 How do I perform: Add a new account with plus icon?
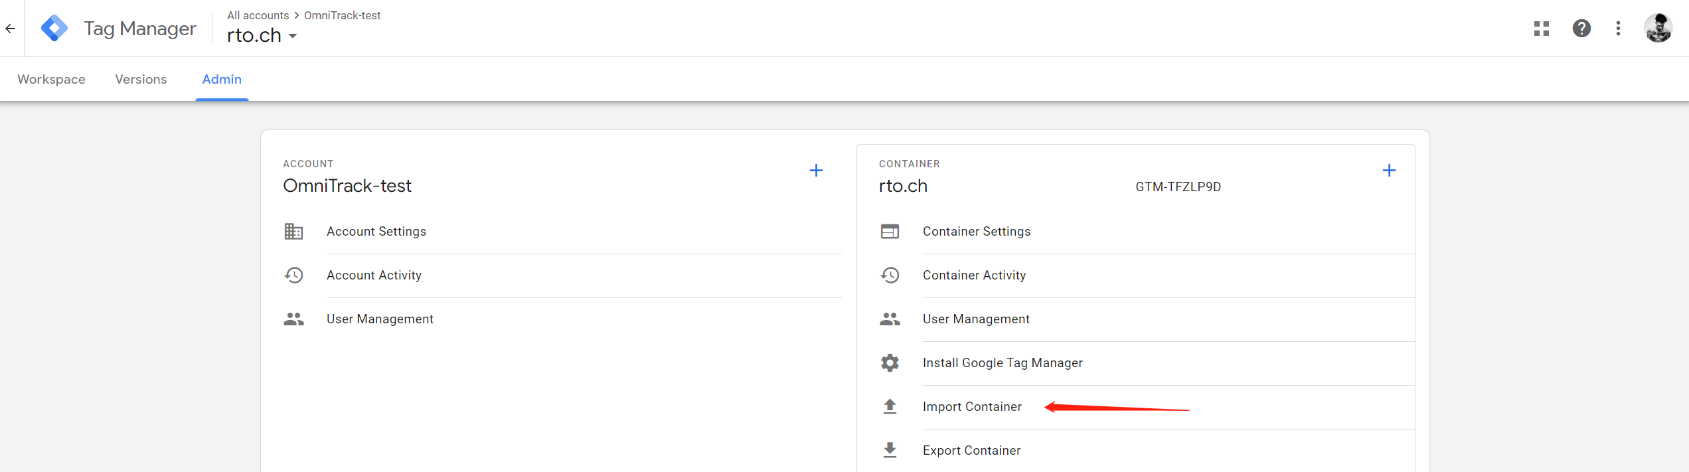point(816,171)
